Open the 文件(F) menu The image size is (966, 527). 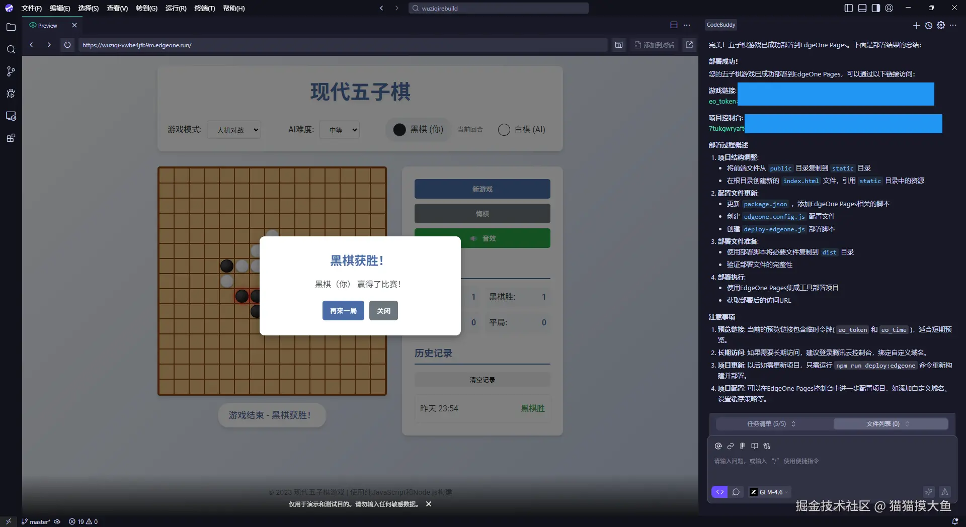[x=32, y=8]
